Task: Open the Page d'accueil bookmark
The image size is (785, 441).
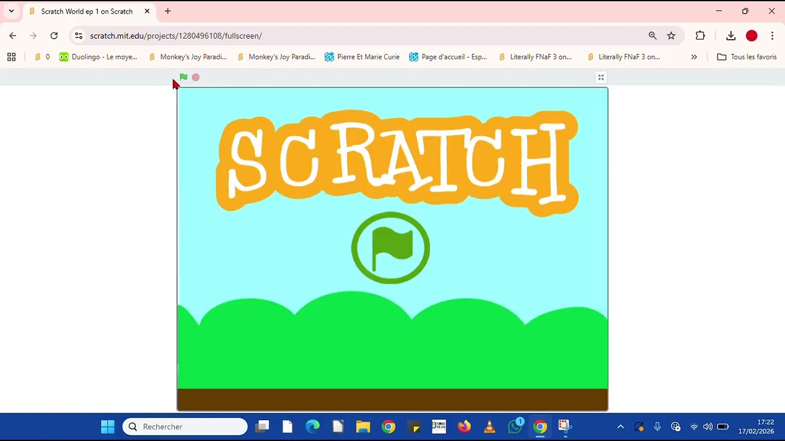Action: 448,57
